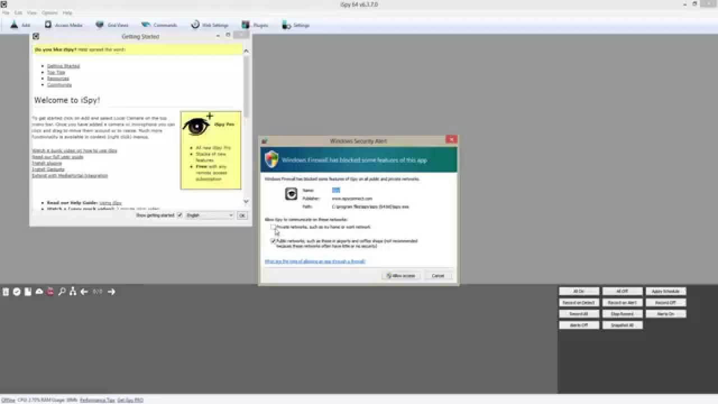This screenshot has width=718, height=404.
Task: Click the Record All button
Action: pos(579,314)
